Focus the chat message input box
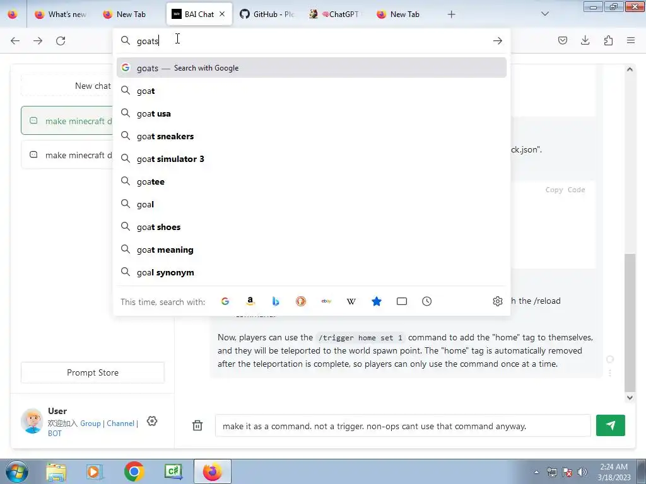Viewport: 646px width, 484px height. 402,425
